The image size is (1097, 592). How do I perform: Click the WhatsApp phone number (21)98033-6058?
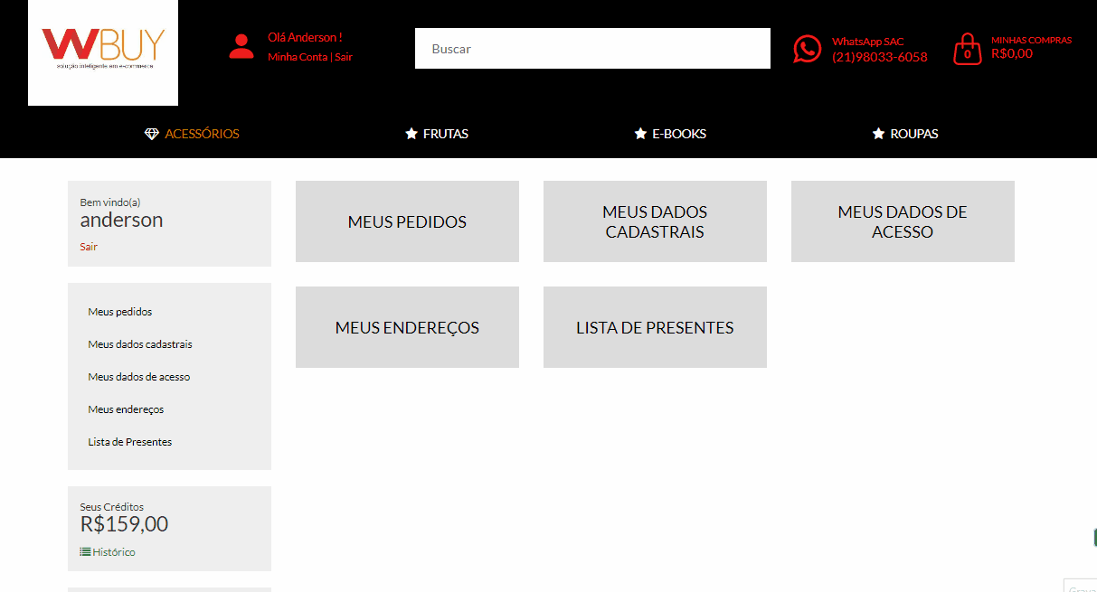pos(879,57)
